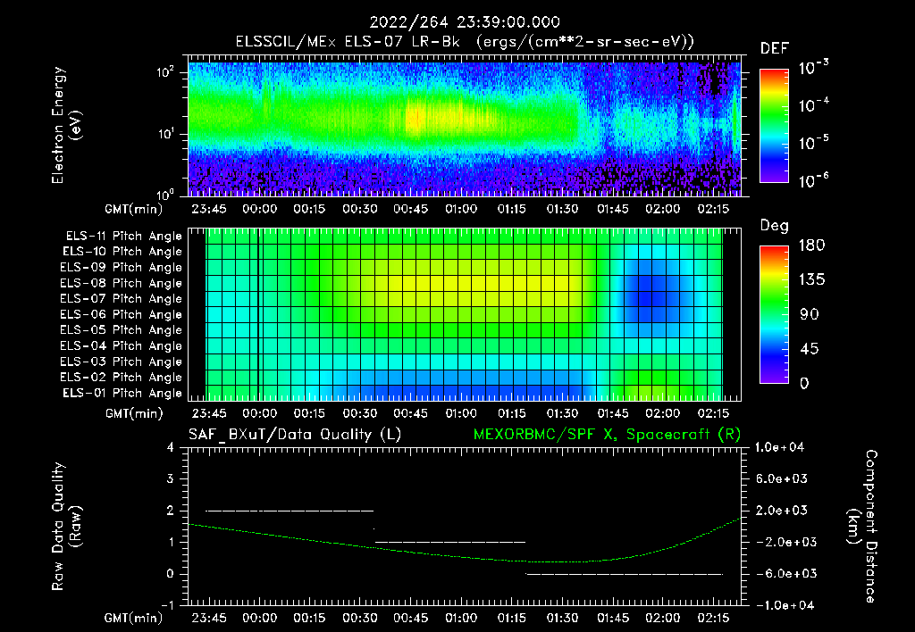The image size is (915, 632).
Task: Select the ELS-02 Pitch Angle row label
Action: 121,378
